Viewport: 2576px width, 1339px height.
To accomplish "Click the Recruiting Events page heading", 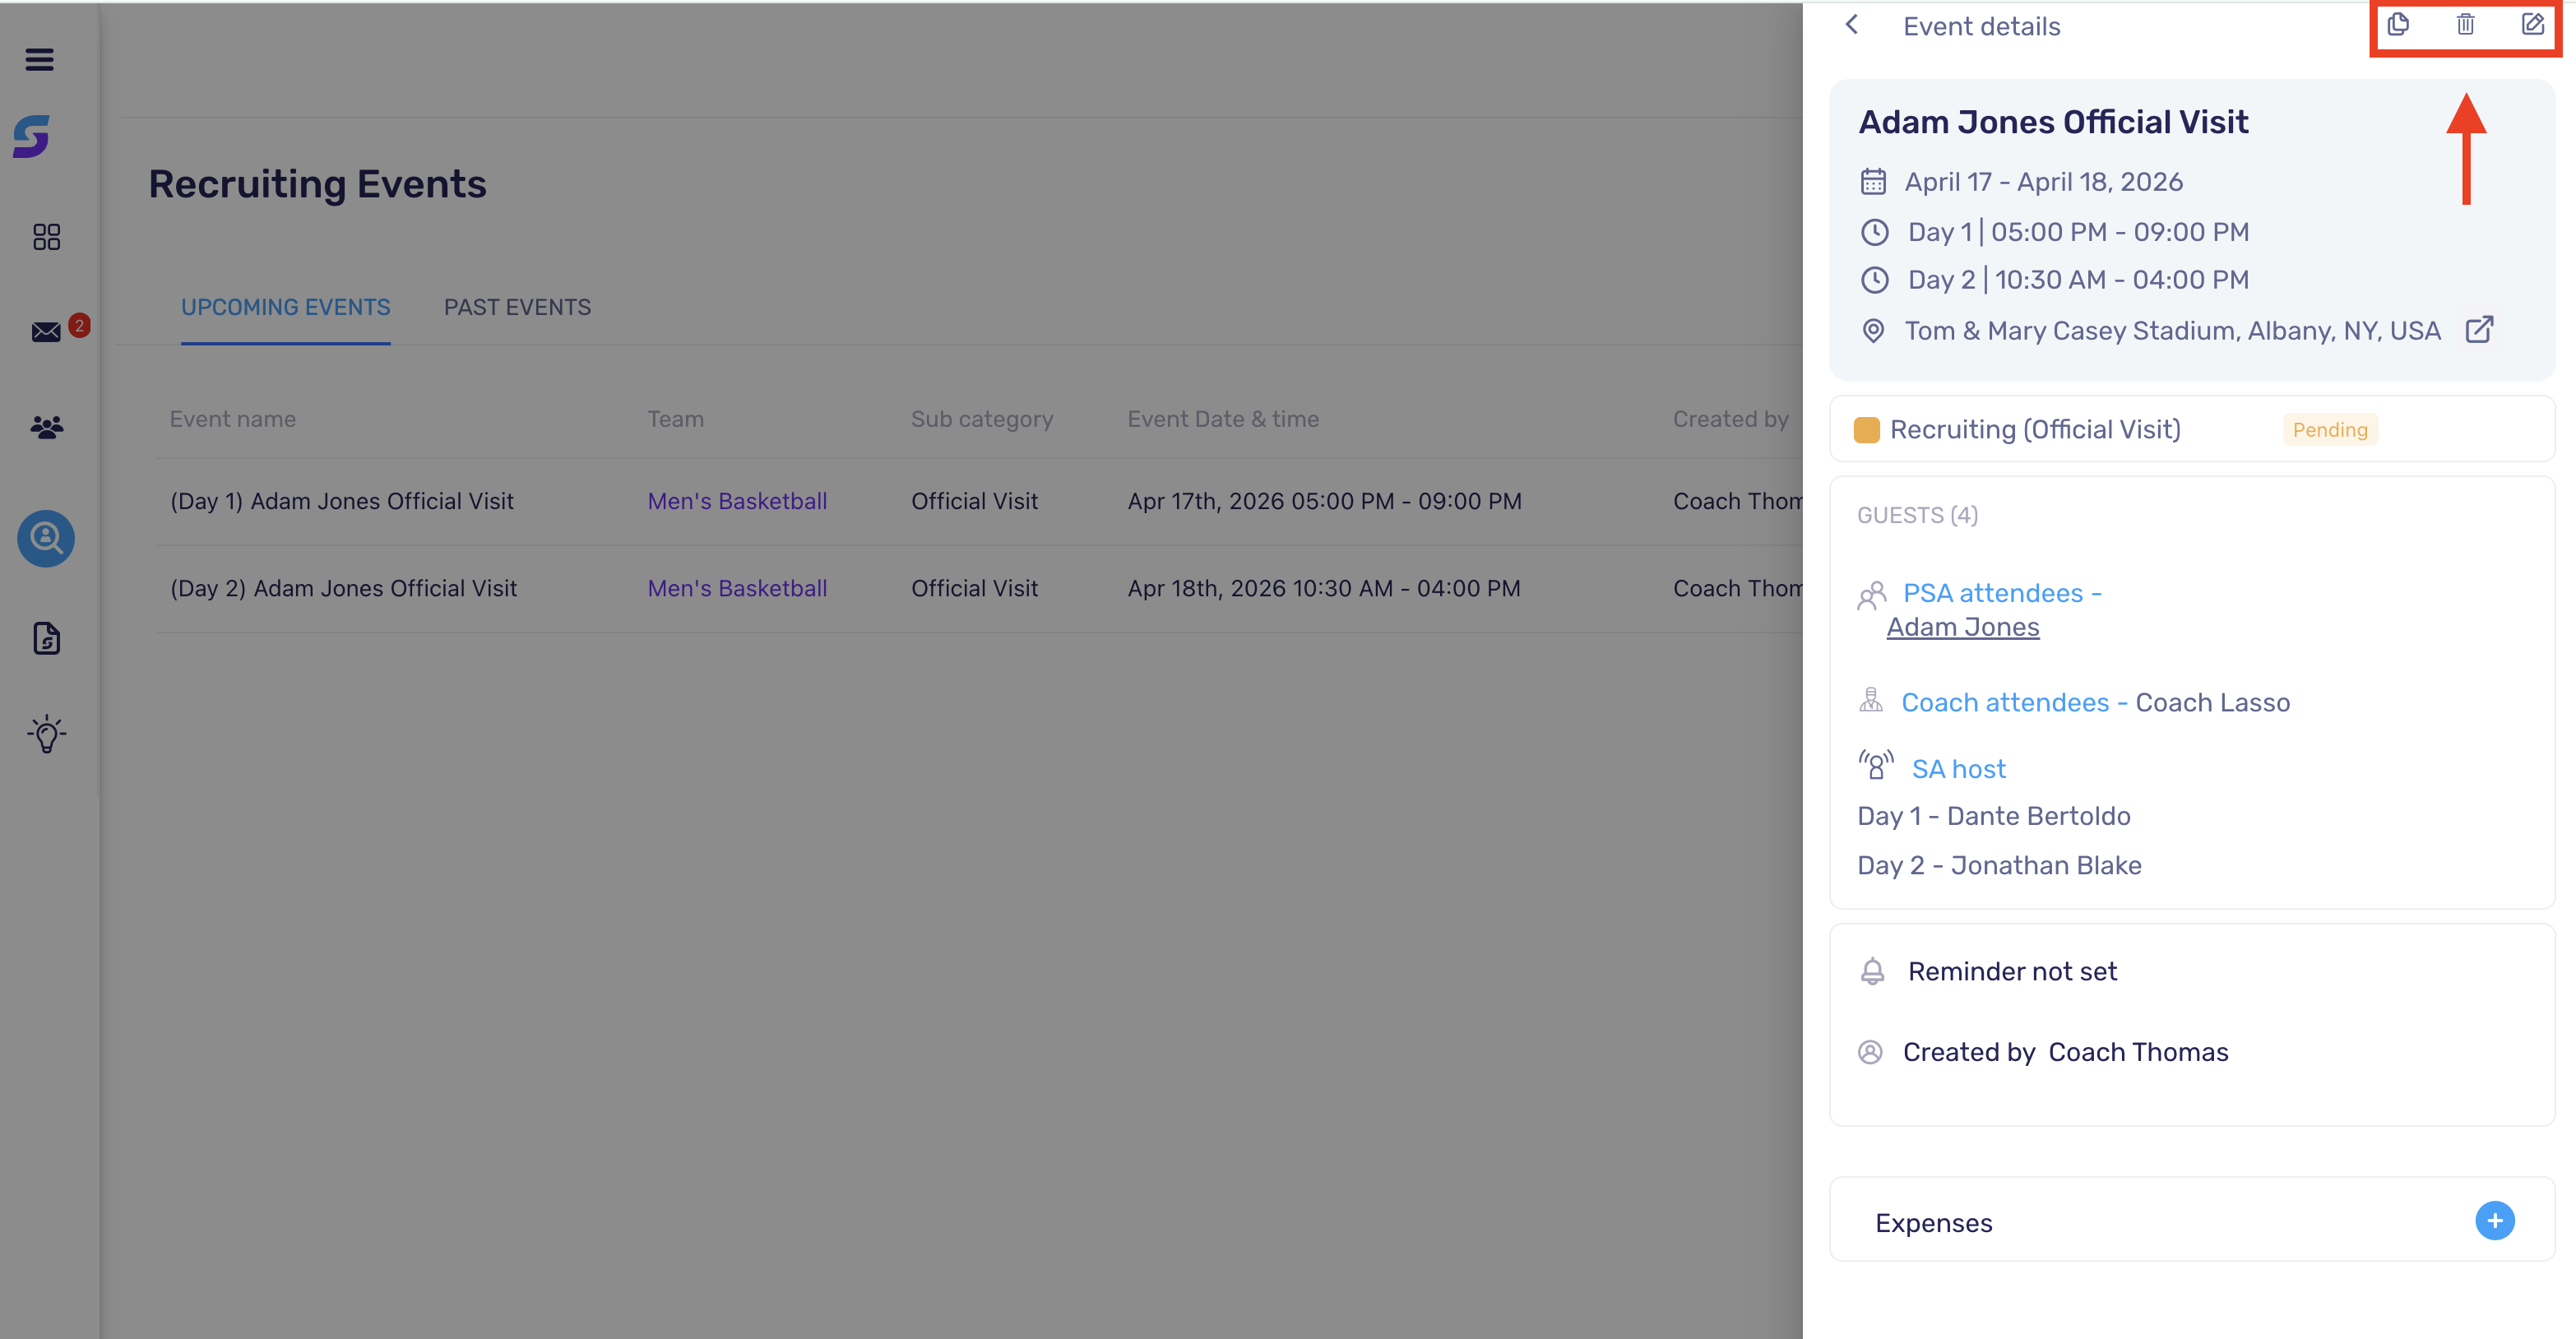I will click(x=317, y=184).
